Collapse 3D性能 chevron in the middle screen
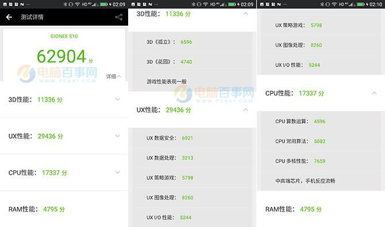 245,14
